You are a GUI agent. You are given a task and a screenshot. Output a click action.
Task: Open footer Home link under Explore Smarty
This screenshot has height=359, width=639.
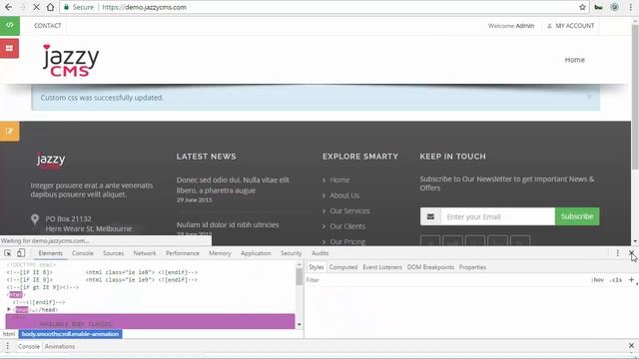pos(339,179)
